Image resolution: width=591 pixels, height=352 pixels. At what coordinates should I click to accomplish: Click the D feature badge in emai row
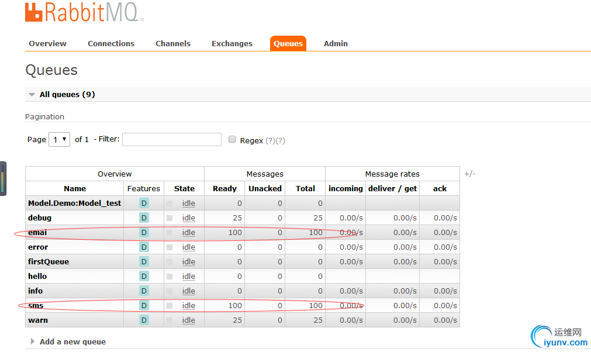pyautogui.click(x=144, y=233)
